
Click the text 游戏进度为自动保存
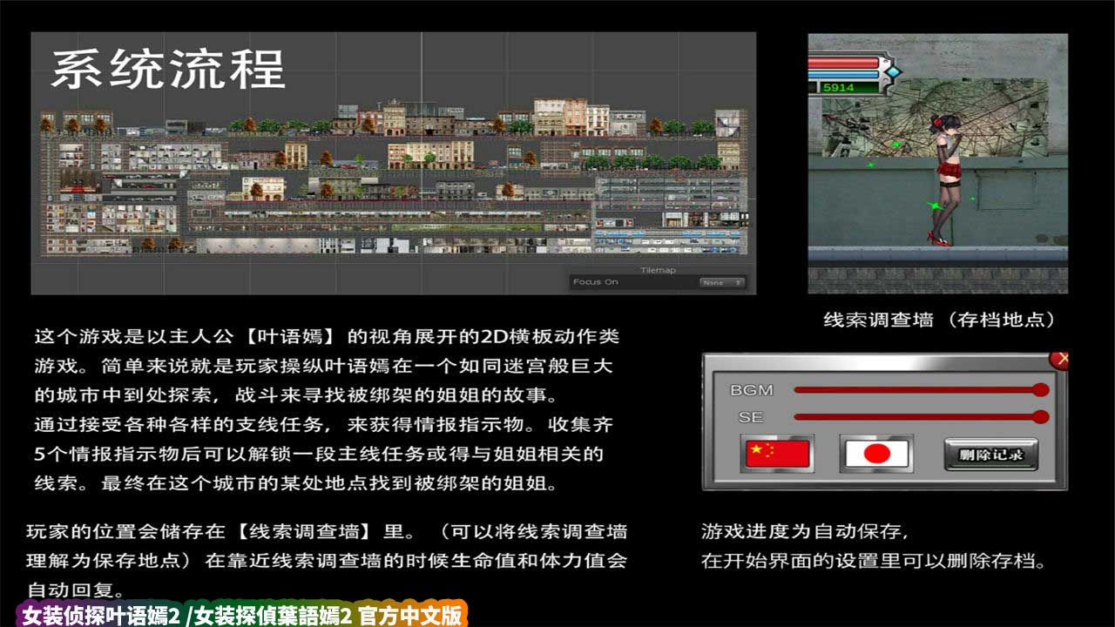click(804, 530)
